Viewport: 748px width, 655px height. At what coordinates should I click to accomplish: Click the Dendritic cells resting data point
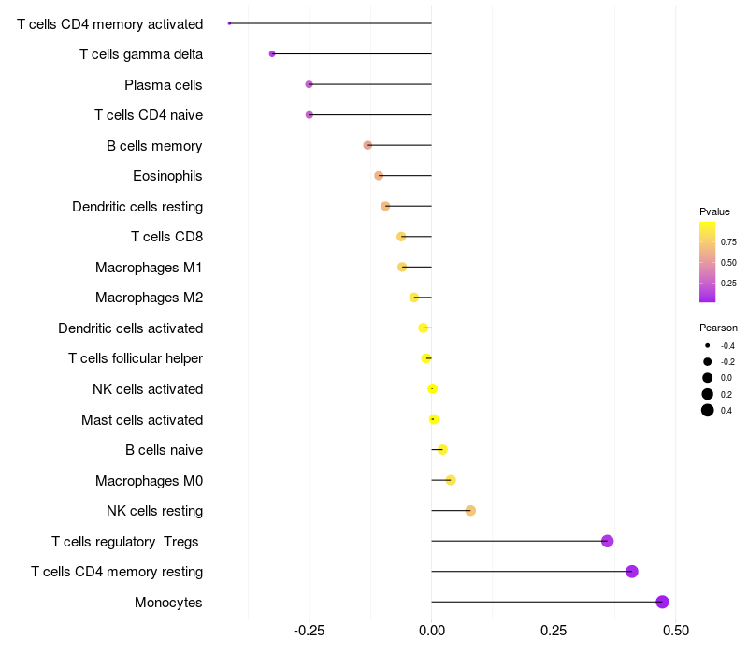click(x=385, y=206)
